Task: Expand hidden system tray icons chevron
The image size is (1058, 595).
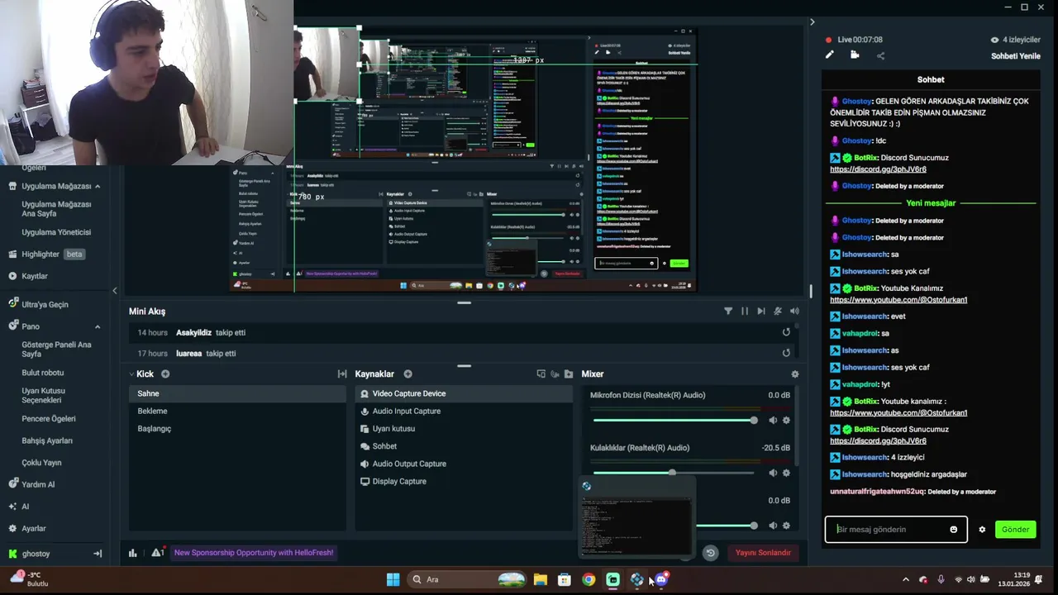Action: pos(906,579)
